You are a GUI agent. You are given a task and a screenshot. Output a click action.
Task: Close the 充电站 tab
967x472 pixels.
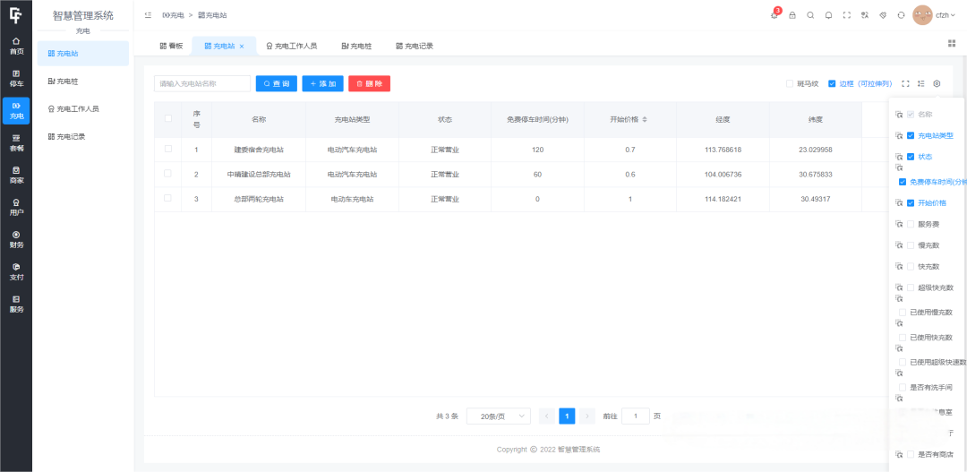click(x=242, y=47)
